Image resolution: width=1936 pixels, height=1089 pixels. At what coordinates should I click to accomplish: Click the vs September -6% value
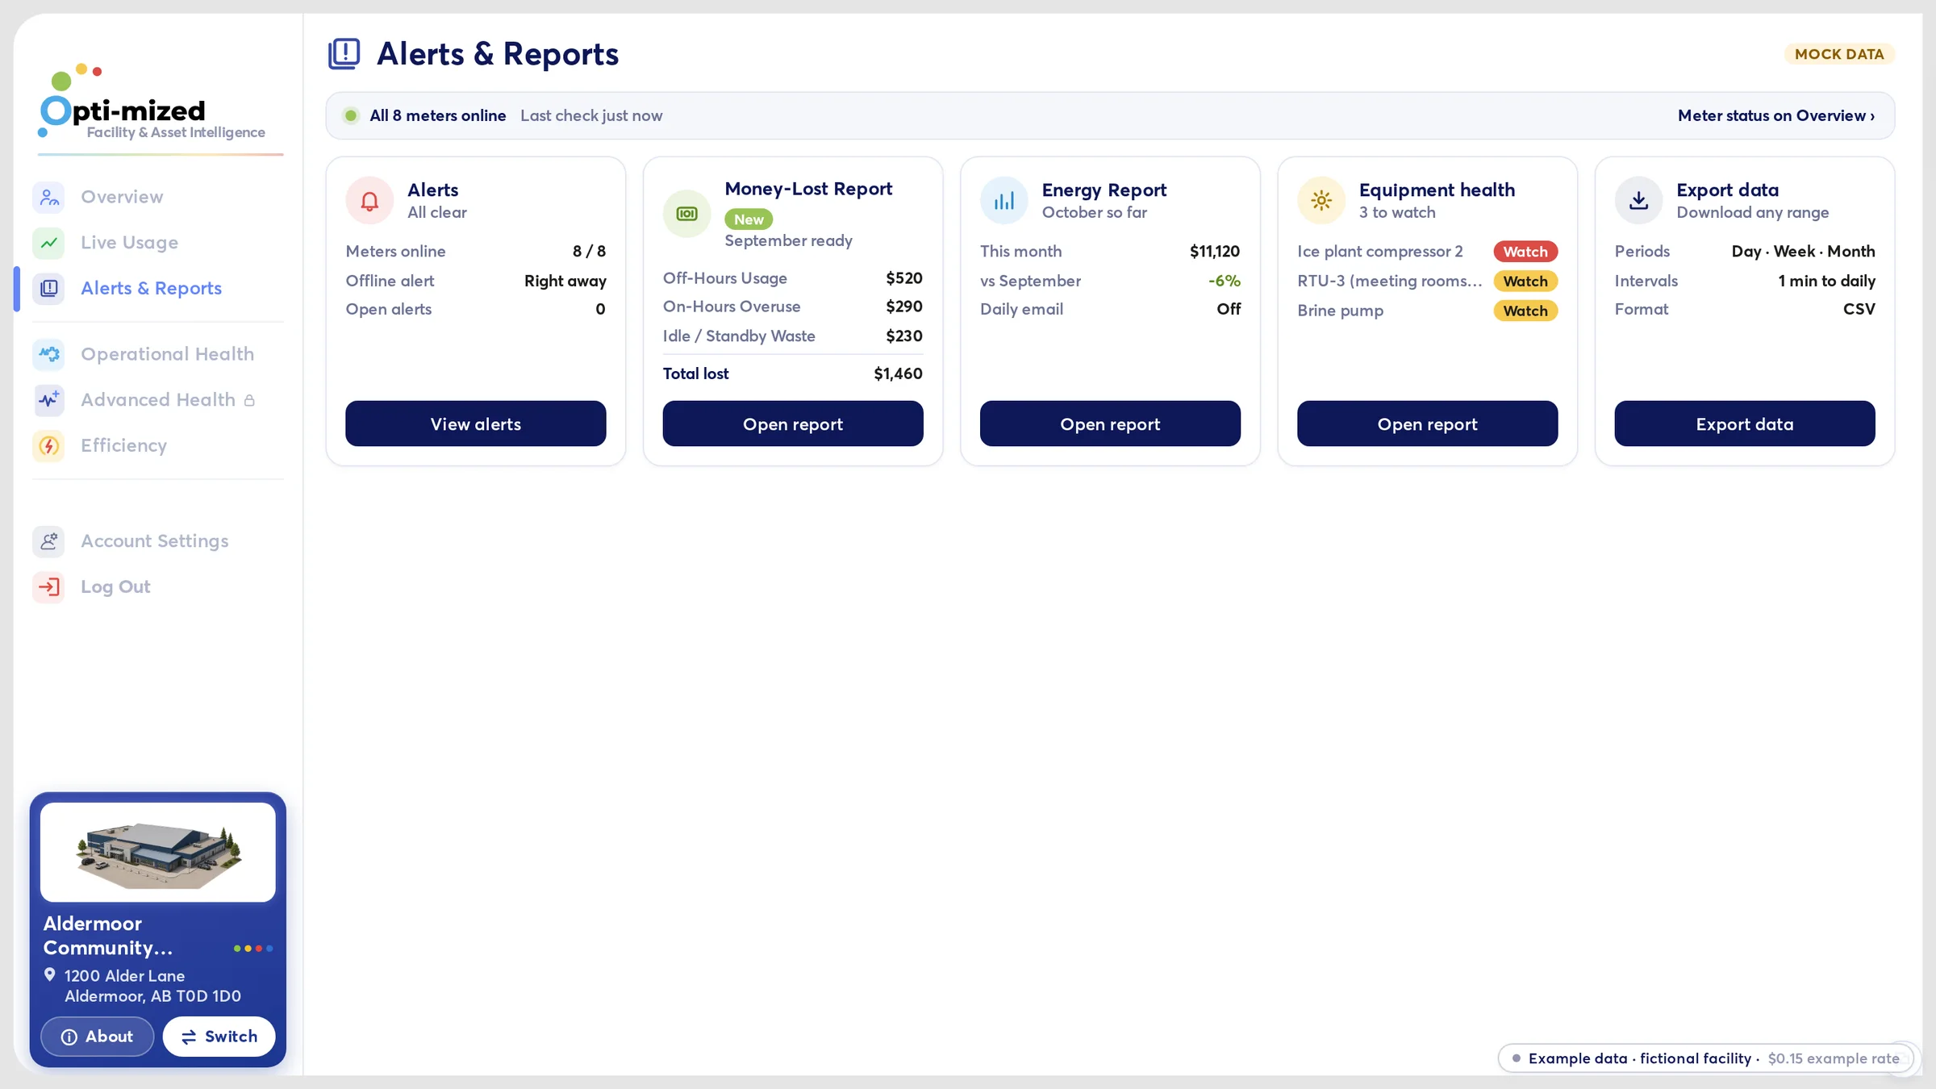click(x=1224, y=281)
